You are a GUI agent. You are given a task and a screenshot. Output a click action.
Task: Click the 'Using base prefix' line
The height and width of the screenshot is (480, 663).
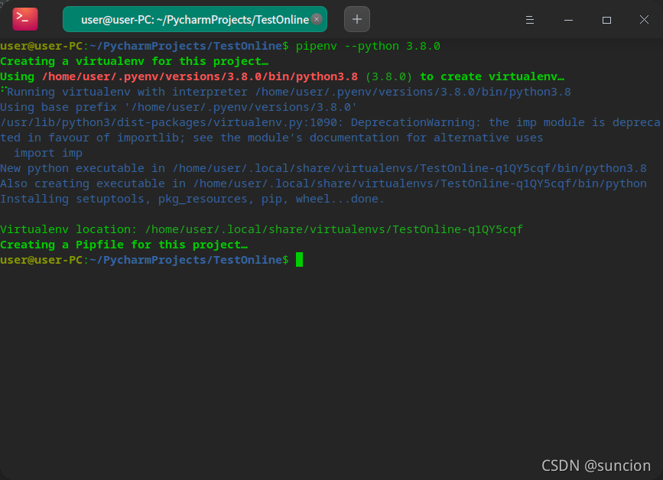coord(178,107)
